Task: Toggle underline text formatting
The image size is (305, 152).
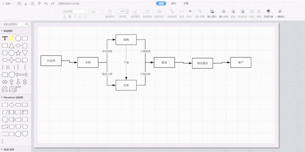Action: pos(80,17)
